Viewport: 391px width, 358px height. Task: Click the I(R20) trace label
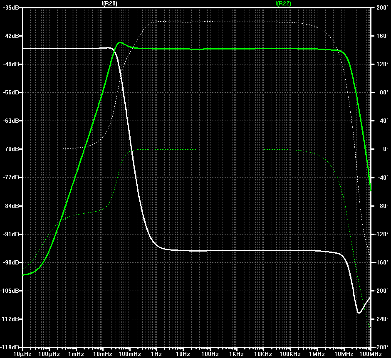pyautogui.click(x=109, y=3)
